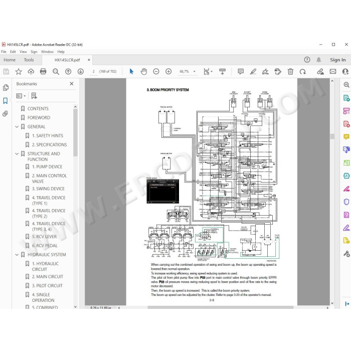The height and width of the screenshot is (351, 351).
Task: Click the Sign In link
Action: (338, 60)
